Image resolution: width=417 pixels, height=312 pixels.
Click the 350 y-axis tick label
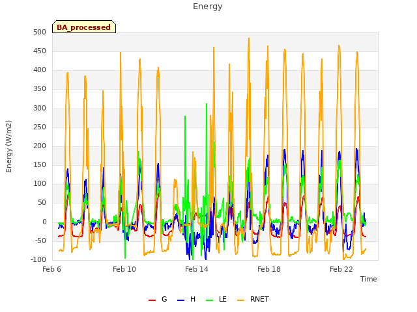(x=40, y=89)
